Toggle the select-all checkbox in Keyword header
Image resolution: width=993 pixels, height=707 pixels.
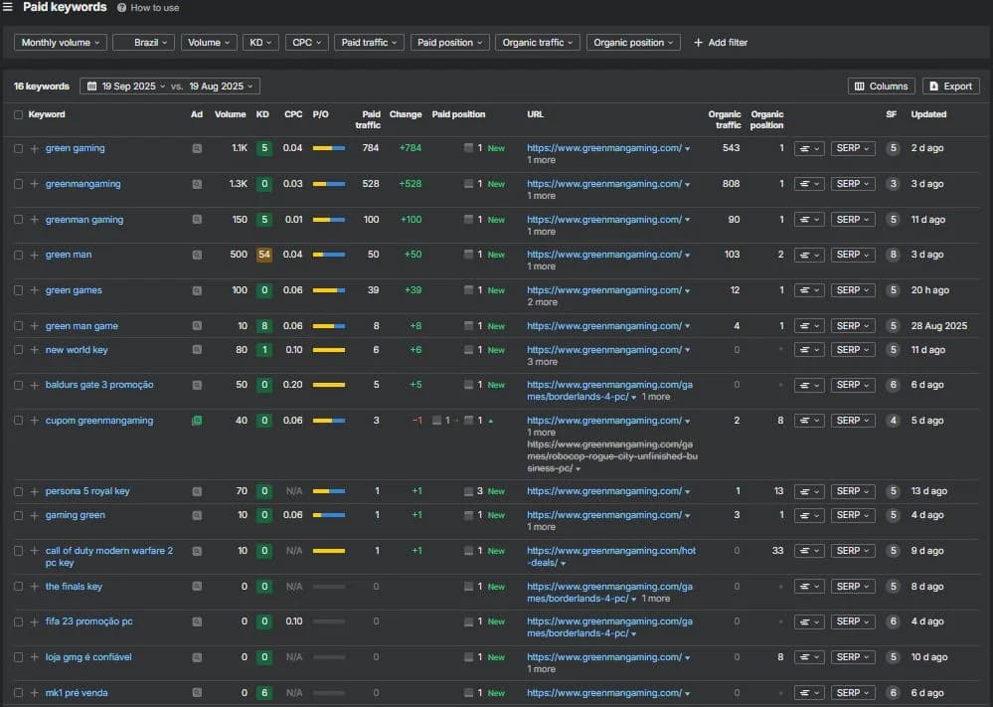click(x=18, y=114)
